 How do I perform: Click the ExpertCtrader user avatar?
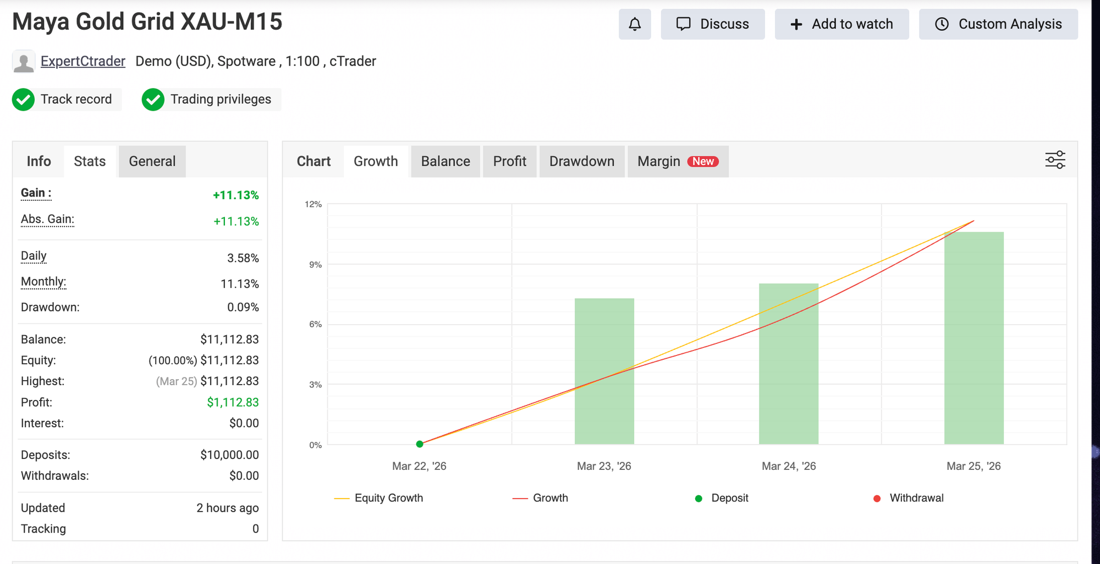[x=24, y=62]
